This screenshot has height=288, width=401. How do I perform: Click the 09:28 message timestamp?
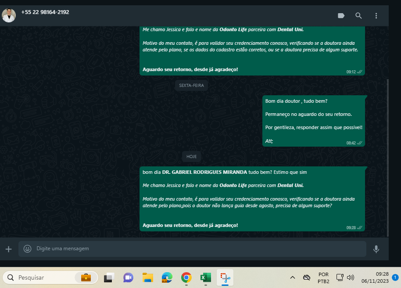pos(351,228)
